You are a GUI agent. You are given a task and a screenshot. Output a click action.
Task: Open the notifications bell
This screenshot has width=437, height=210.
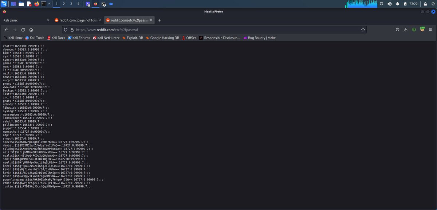398,4
